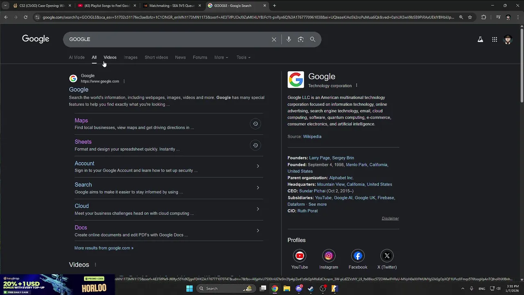This screenshot has width=524, height=295.
Task: Expand Docs sitelink arrow
Action: (257, 231)
